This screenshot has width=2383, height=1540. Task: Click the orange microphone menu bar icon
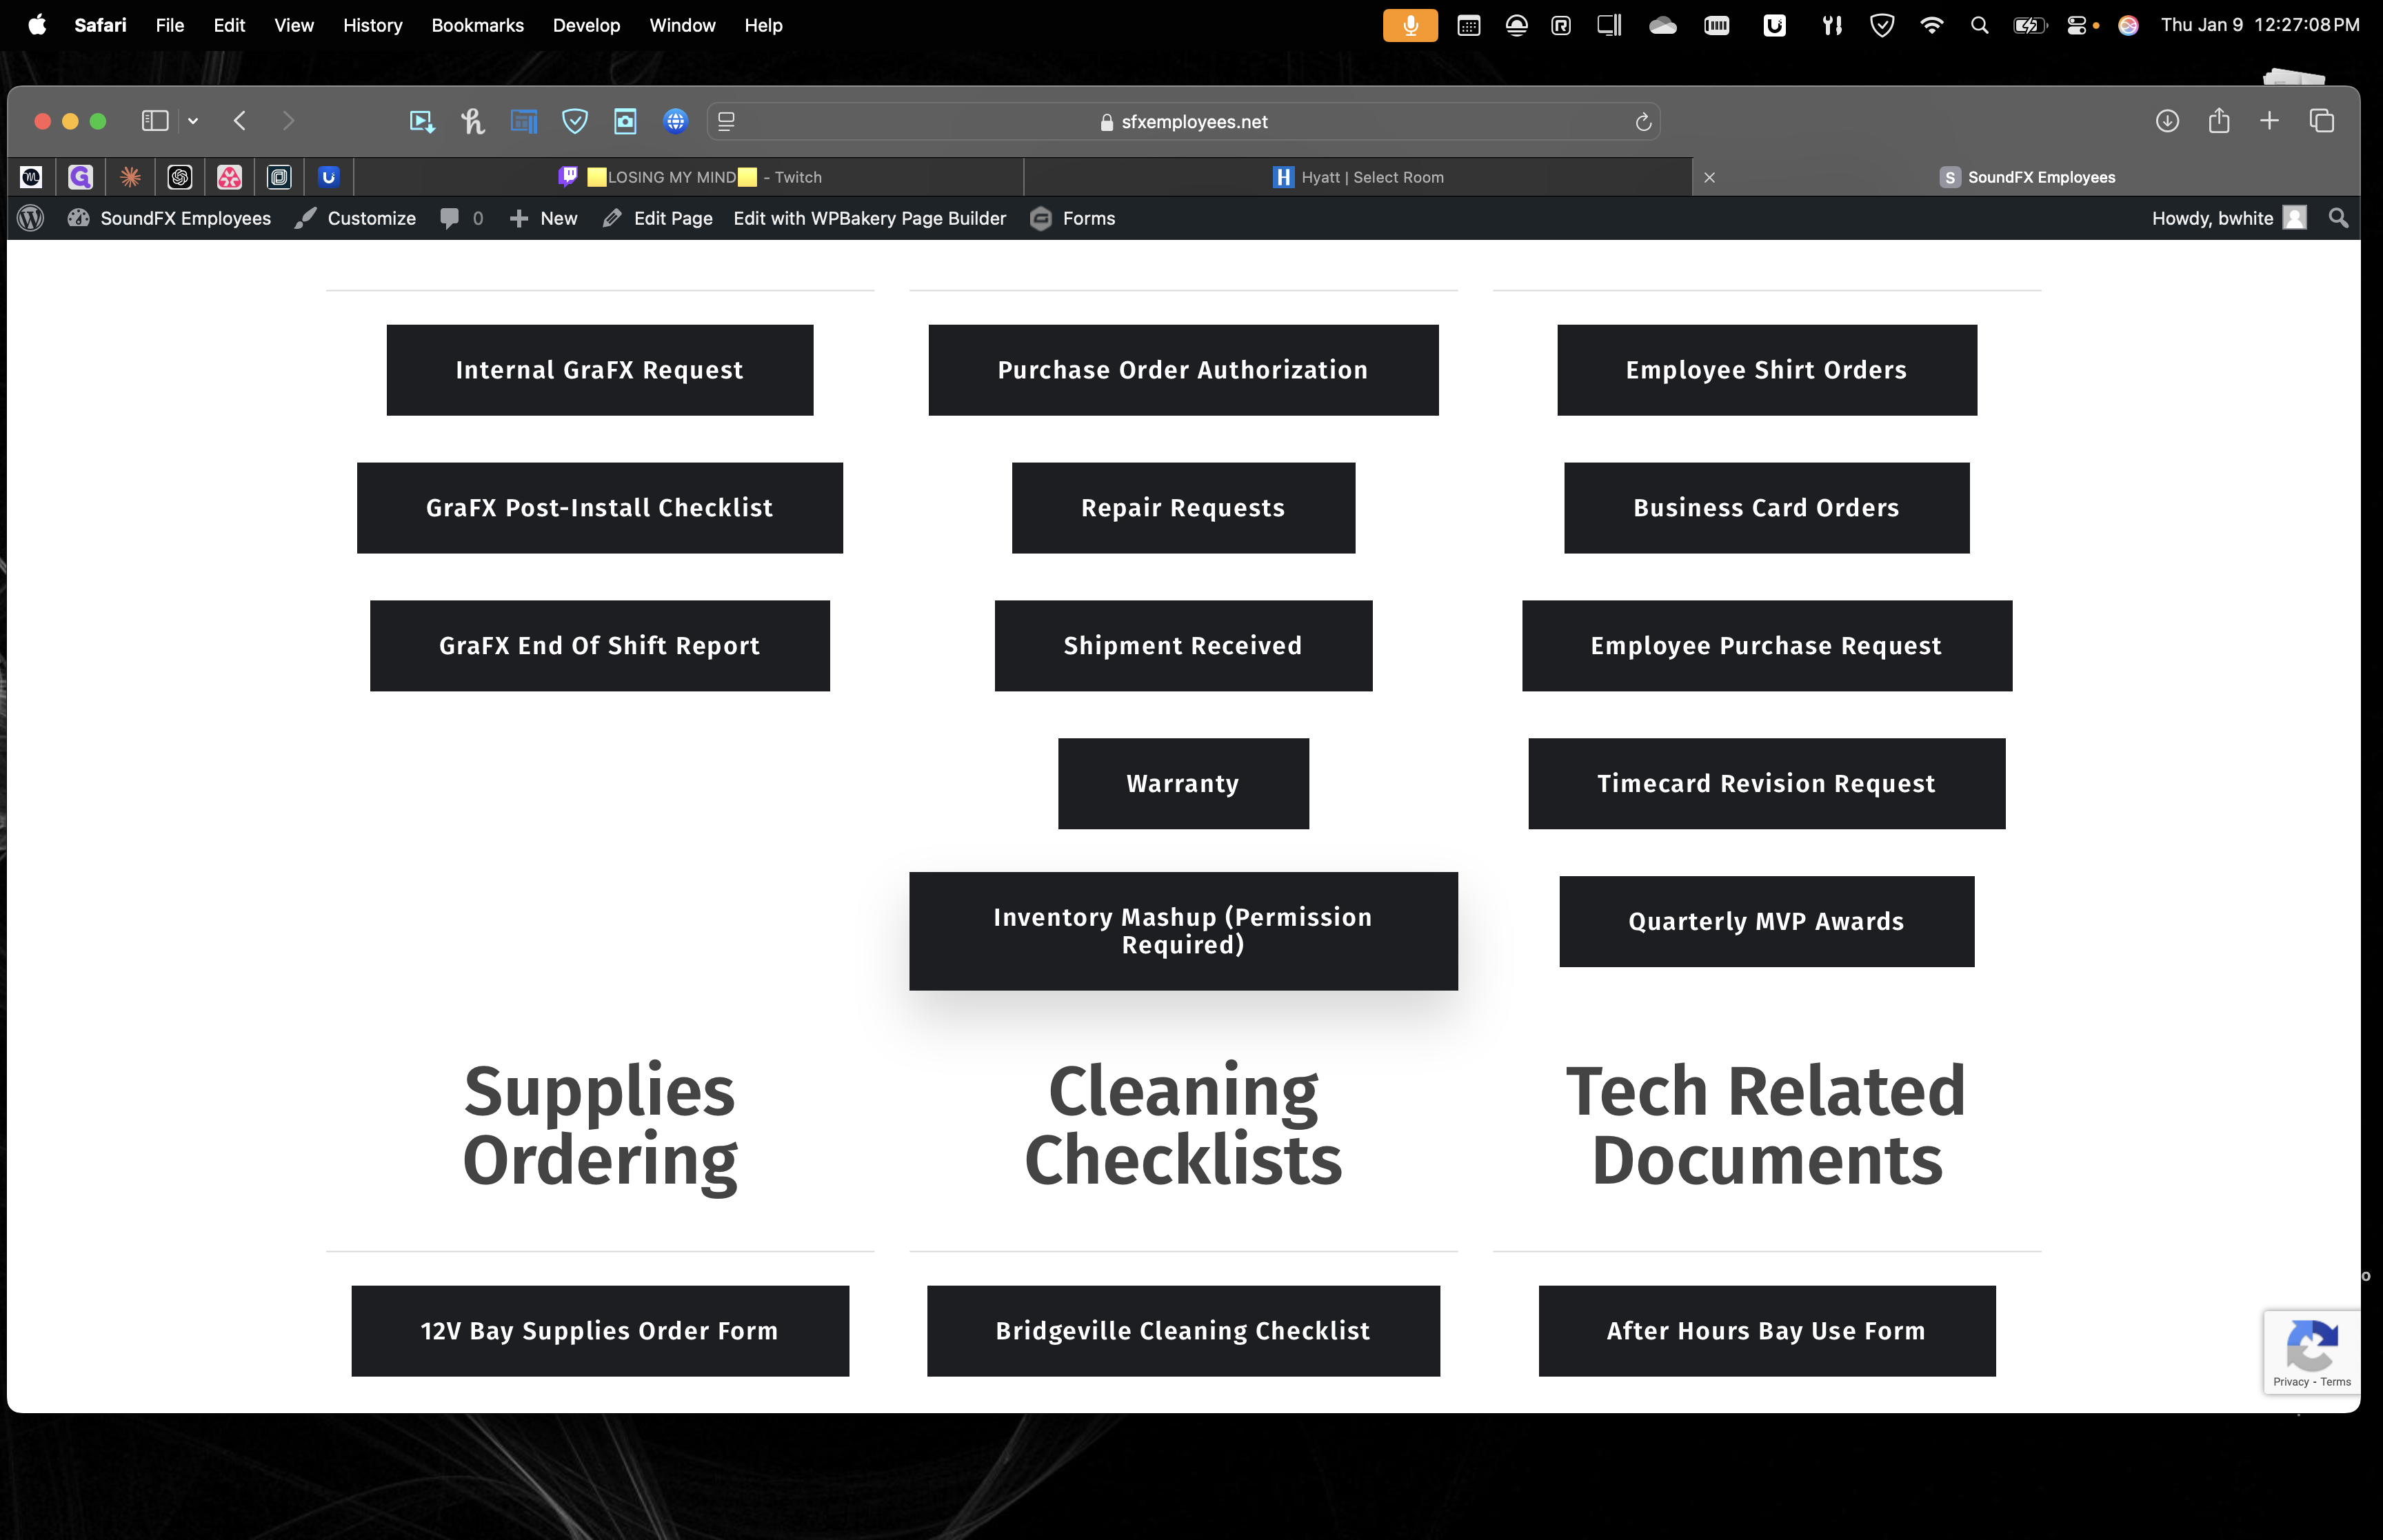click(1410, 26)
